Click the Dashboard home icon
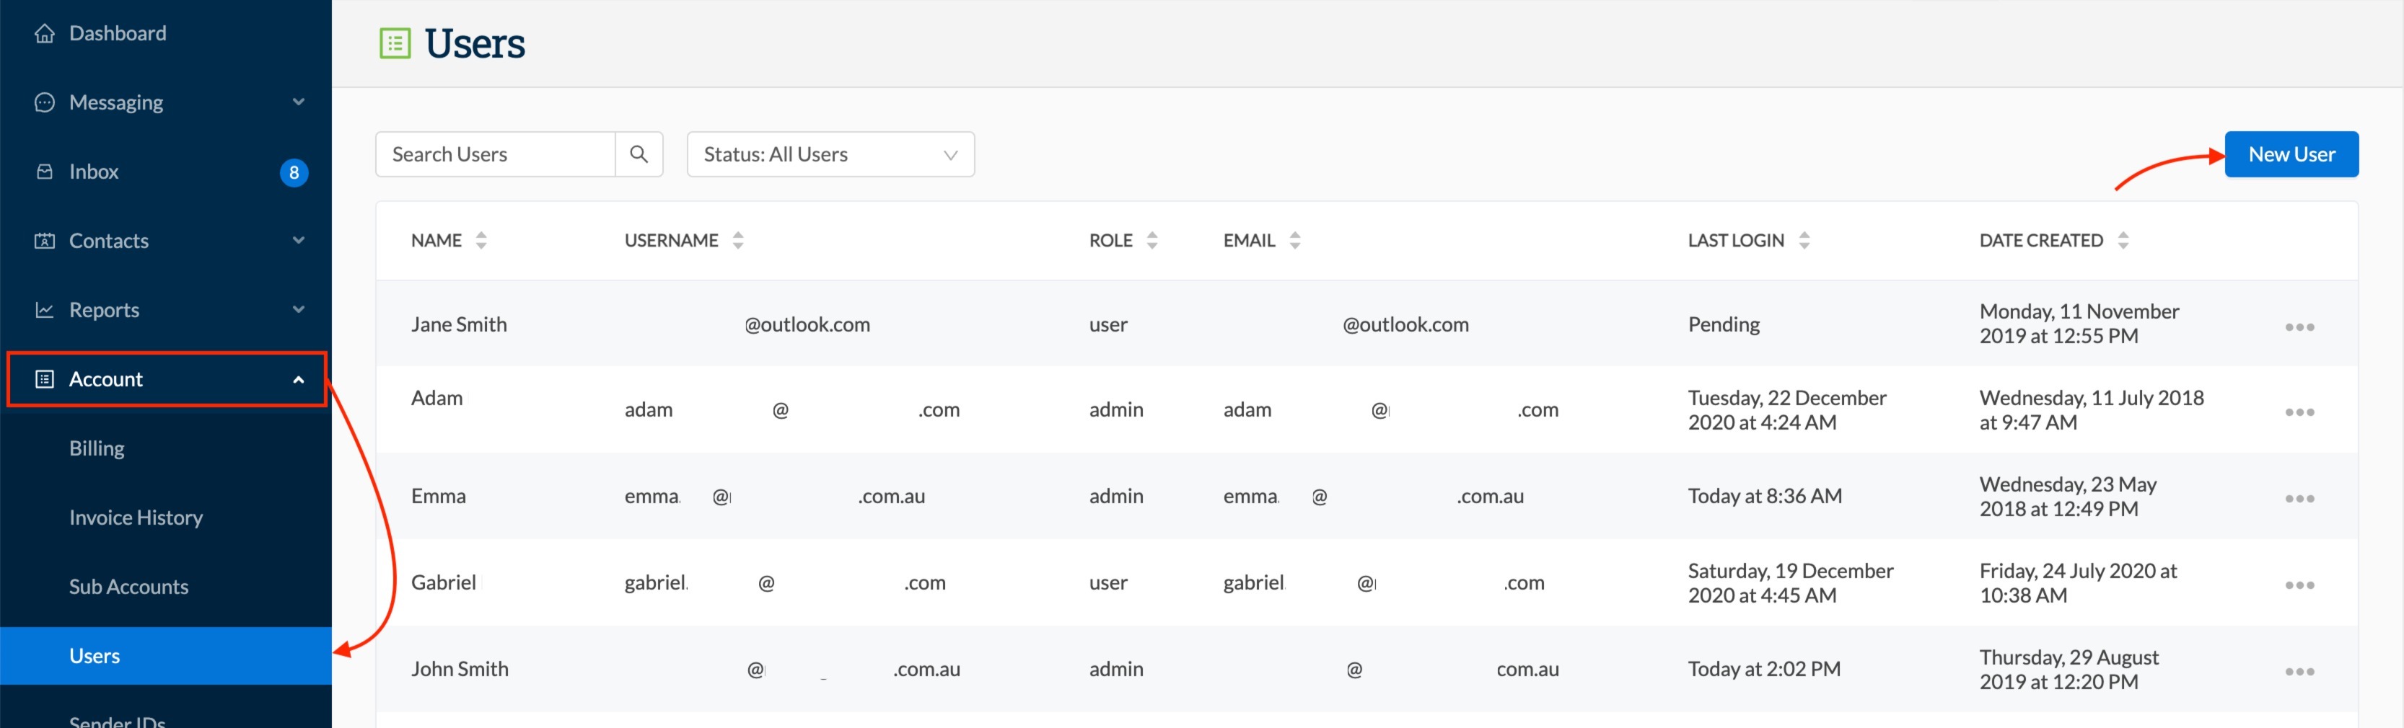The width and height of the screenshot is (2404, 728). click(x=44, y=32)
